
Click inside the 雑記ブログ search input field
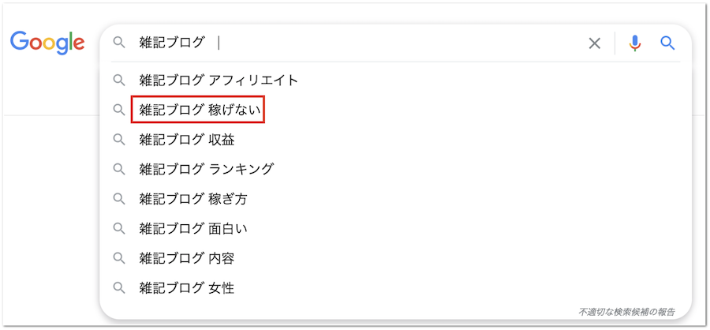(355, 43)
